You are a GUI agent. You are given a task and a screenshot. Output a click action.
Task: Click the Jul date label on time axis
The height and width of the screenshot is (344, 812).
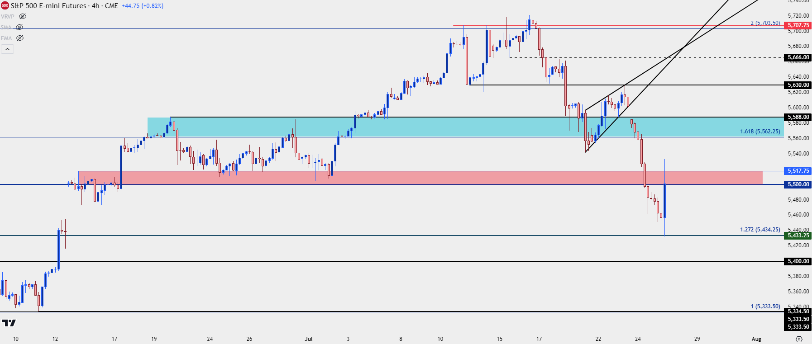pos(308,339)
